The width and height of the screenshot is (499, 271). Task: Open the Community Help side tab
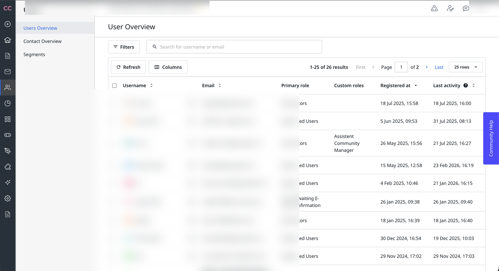491,138
